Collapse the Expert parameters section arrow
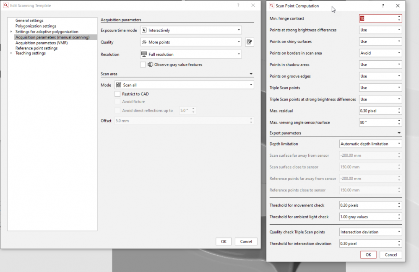Screen dimensions: 419x272 (x=399, y=133)
